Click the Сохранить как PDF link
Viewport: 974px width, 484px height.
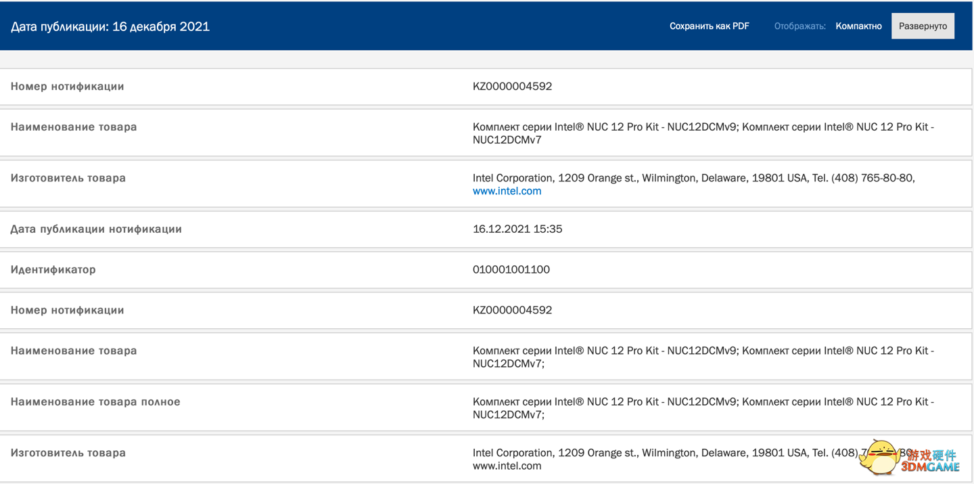[x=709, y=26]
